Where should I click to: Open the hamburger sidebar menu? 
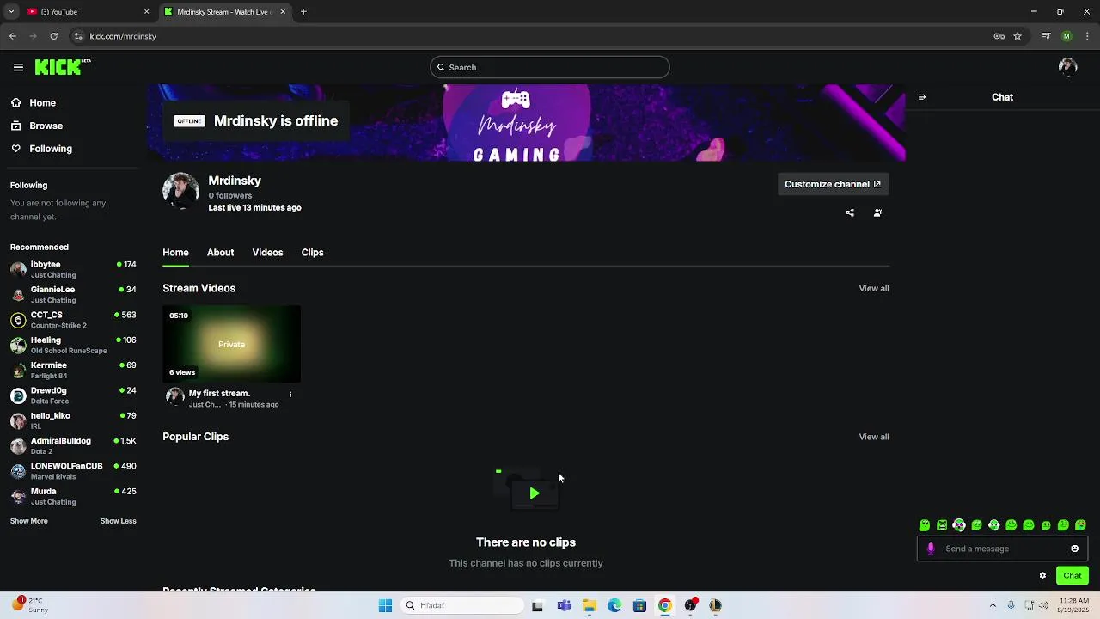[x=18, y=67]
